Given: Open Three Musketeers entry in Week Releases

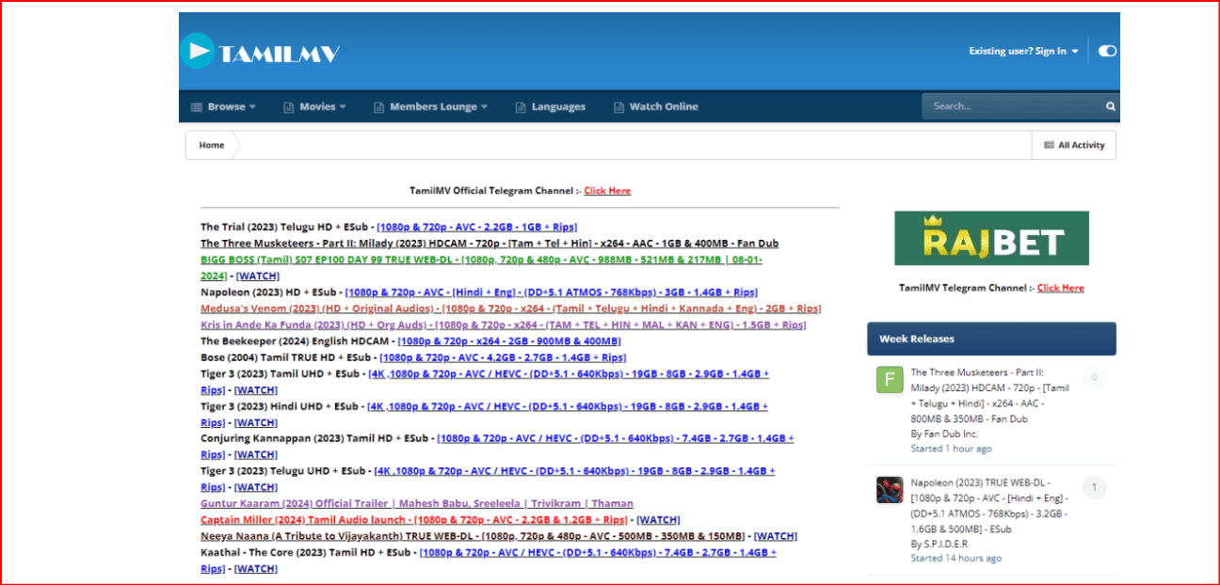Looking at the screenshot, I should click(x=990, y=395).
